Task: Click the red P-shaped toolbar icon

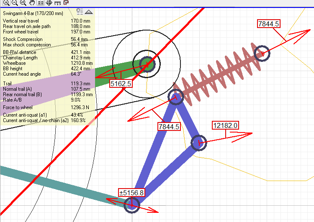Action: (x=66, y=3)
